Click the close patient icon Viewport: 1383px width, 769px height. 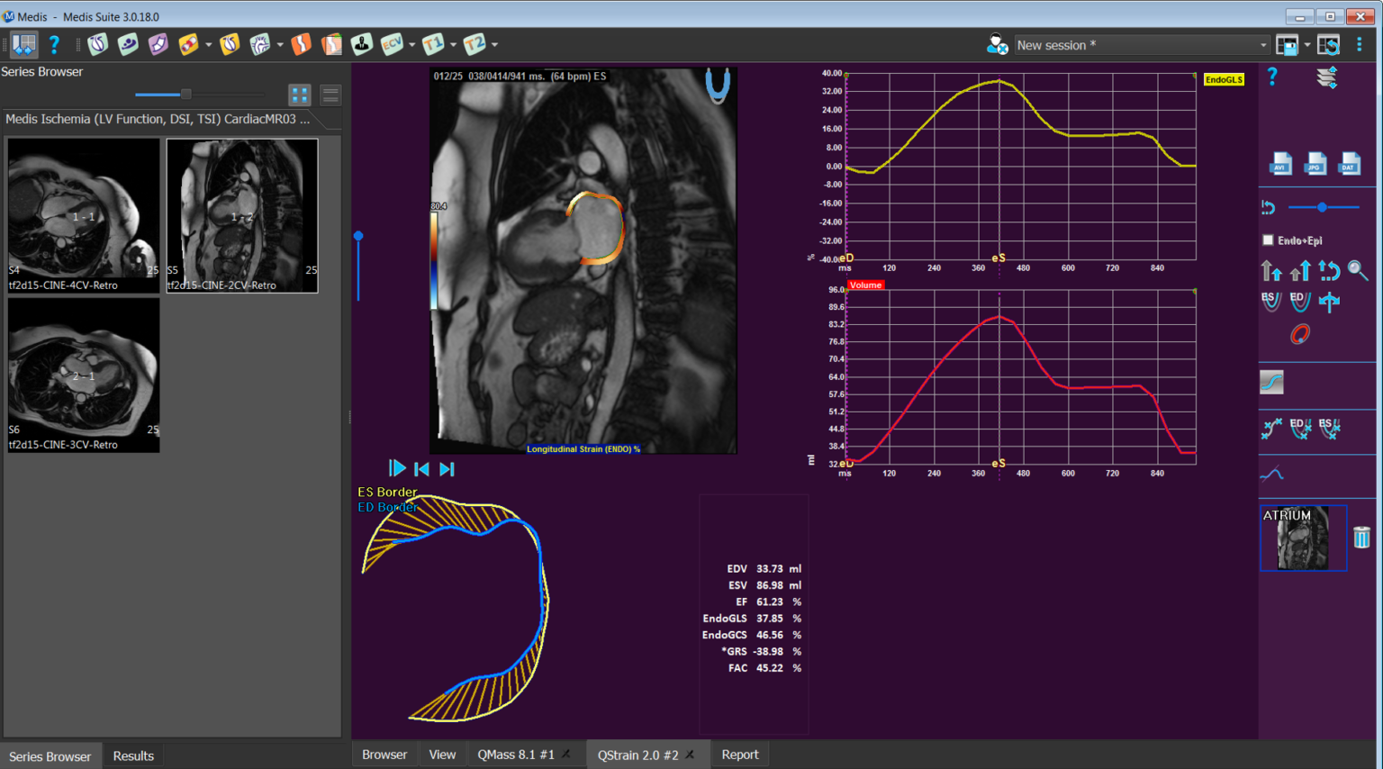point(997,44)
